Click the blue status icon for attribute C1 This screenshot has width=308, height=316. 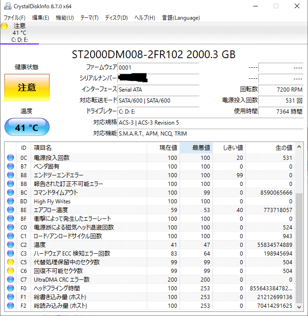[11, 236]
